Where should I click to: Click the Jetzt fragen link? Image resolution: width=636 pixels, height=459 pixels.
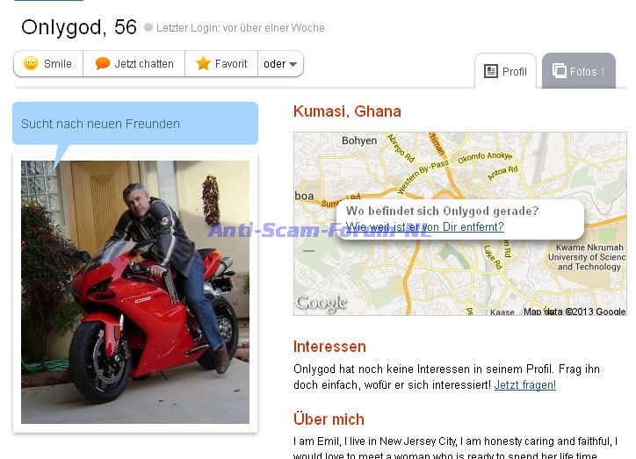click(x=524, y=385)
